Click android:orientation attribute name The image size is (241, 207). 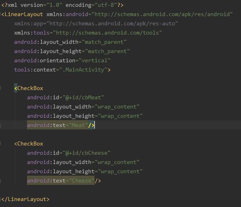click(x=45, y=60)
